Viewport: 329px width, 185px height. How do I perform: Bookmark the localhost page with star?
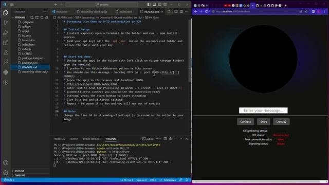pyautogui.click(x=306, y=11)
